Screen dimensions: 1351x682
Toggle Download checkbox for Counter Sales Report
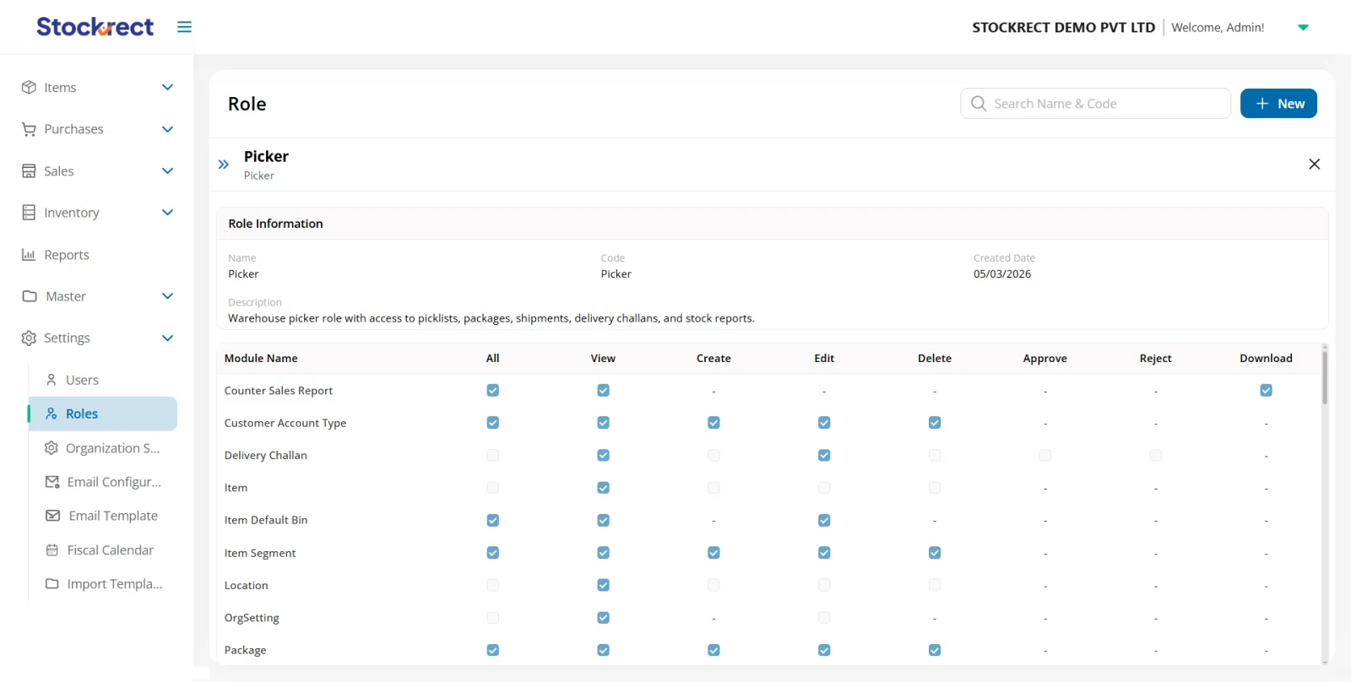[x=1266, y=390]
